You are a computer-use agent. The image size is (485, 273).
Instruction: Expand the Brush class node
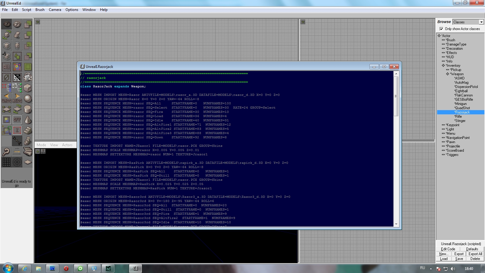pyautogui.click(x=443, y=40)
